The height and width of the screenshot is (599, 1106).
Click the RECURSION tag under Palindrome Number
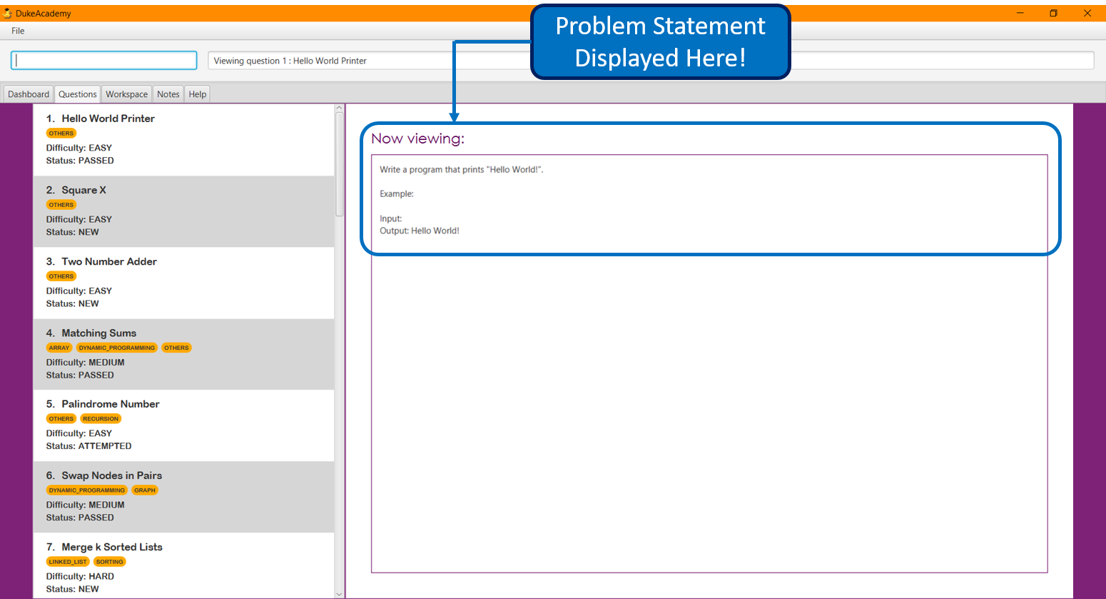[x=101, y=419]
